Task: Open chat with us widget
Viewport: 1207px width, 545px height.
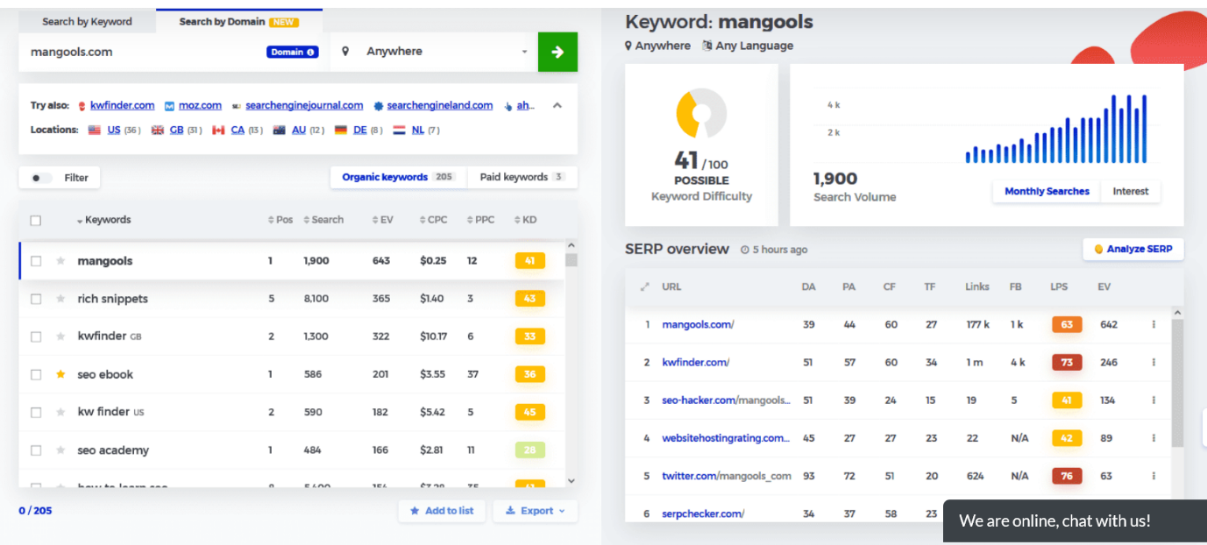Action: pos(1075,521)
